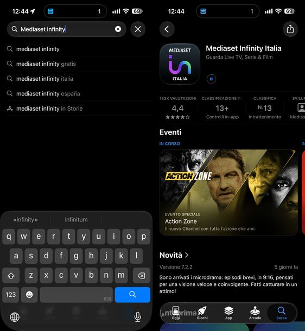Viewport: 305px width, 331px height.
Task: Tap the Mediaset infinity search field
Action: click(x=67, y=29)
